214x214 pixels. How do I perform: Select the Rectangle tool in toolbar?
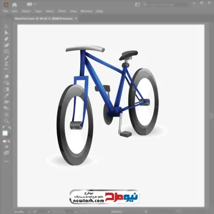click(6, 52)
